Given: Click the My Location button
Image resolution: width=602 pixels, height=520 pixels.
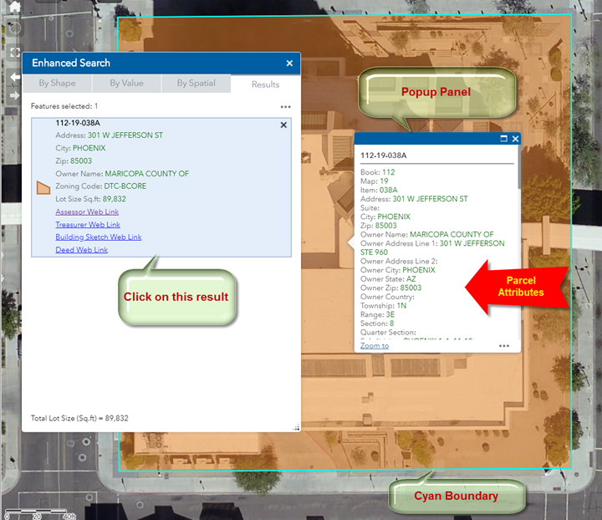Looking at the screenshot, I should [x=14, y=29].
